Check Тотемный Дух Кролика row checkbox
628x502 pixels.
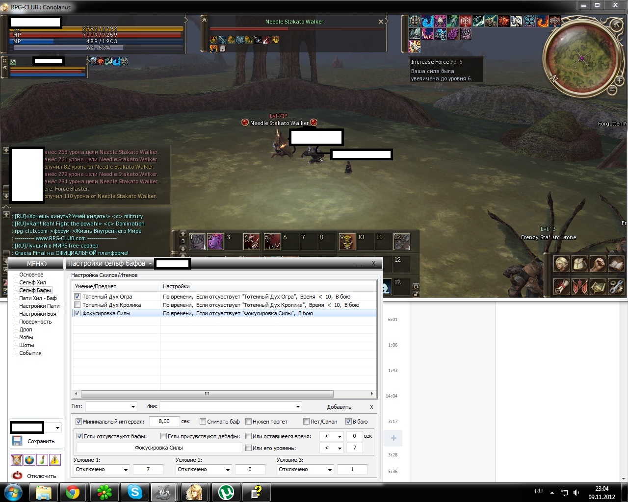tap(77, 305)
